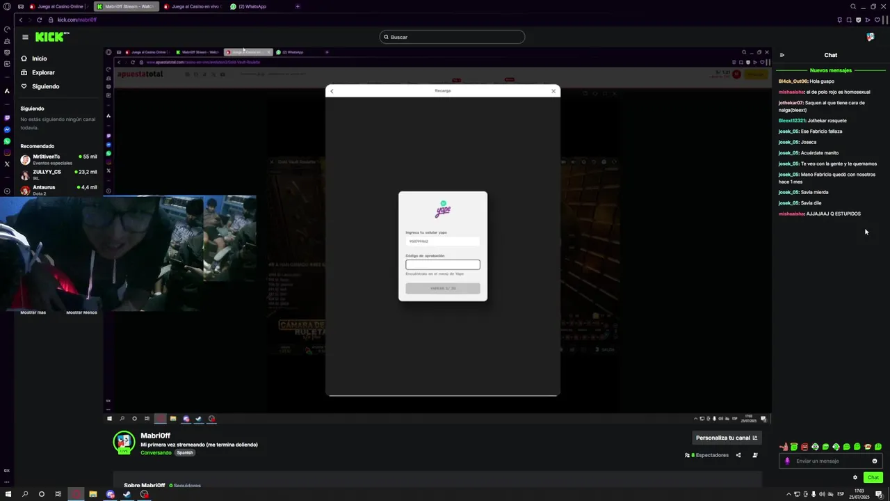Click the taskbar clock 17:03
This screenshot has height=501, width=890.
[859, 494]
